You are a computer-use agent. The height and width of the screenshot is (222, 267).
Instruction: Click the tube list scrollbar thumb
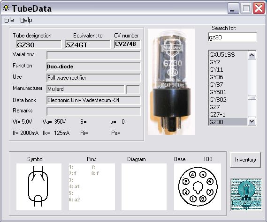(x=252, y=98)
